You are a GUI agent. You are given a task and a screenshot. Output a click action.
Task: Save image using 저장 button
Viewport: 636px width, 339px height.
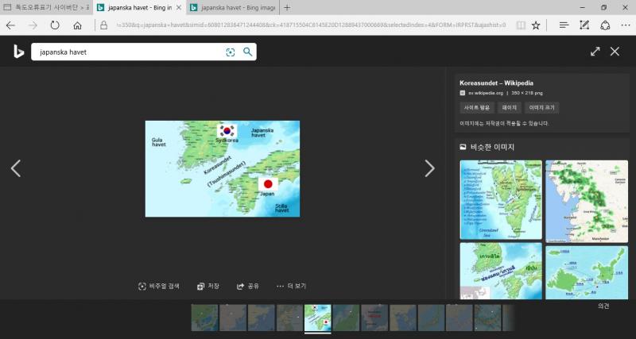pos(207,286)
